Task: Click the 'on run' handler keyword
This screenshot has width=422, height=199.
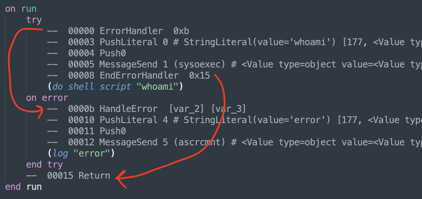Action: coord(21,9)
